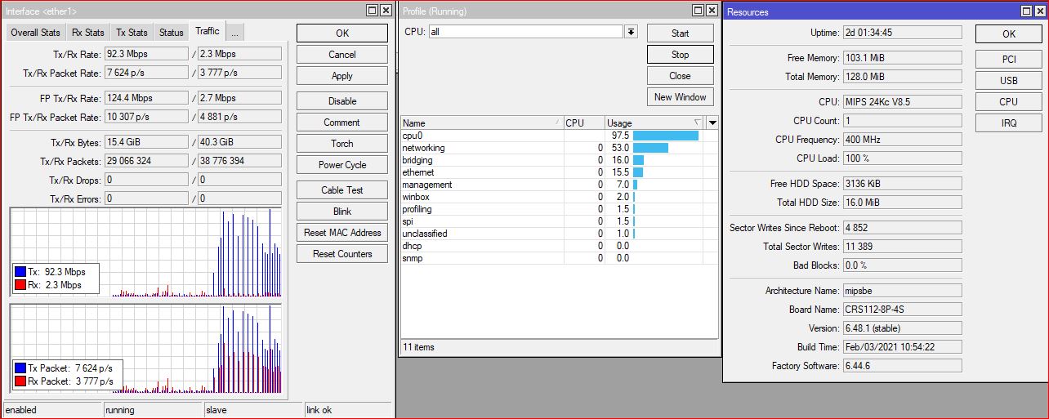Select the profiling row

[560, 209]
